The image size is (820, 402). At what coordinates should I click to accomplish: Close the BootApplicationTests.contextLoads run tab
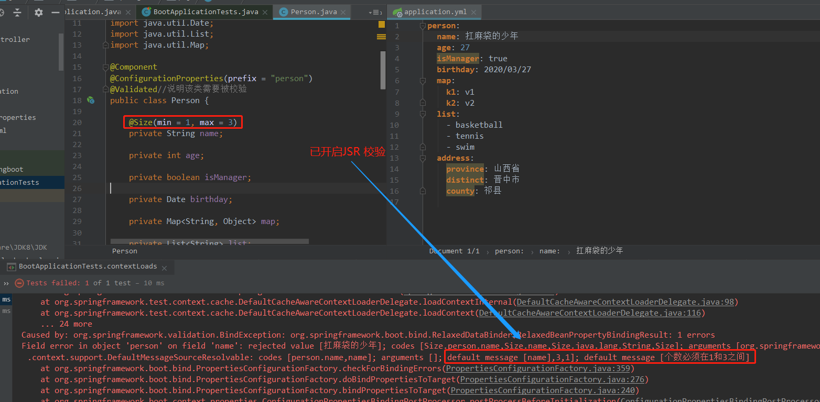click(x=165, y=267)
